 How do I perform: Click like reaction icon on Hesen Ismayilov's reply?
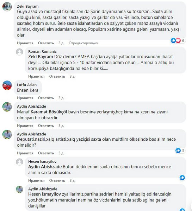tap(182, 178)
